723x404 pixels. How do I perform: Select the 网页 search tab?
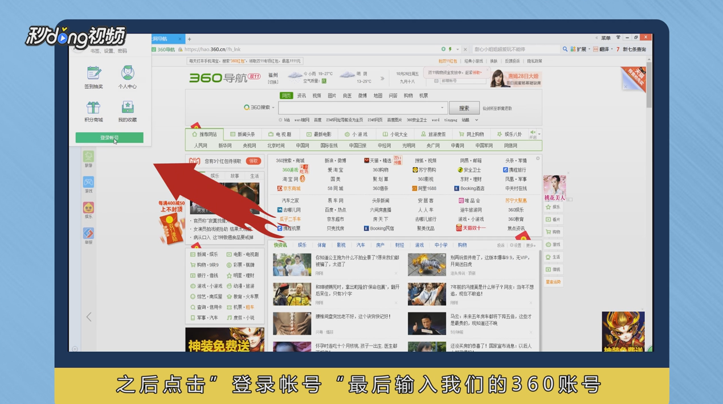[x=286, y=96]
